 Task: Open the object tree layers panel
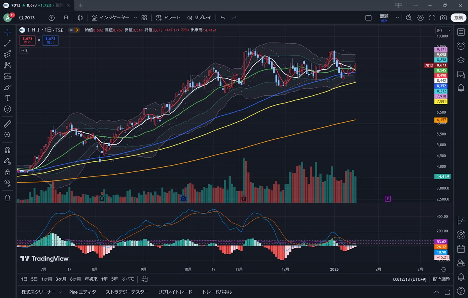(x=461, y=60)
